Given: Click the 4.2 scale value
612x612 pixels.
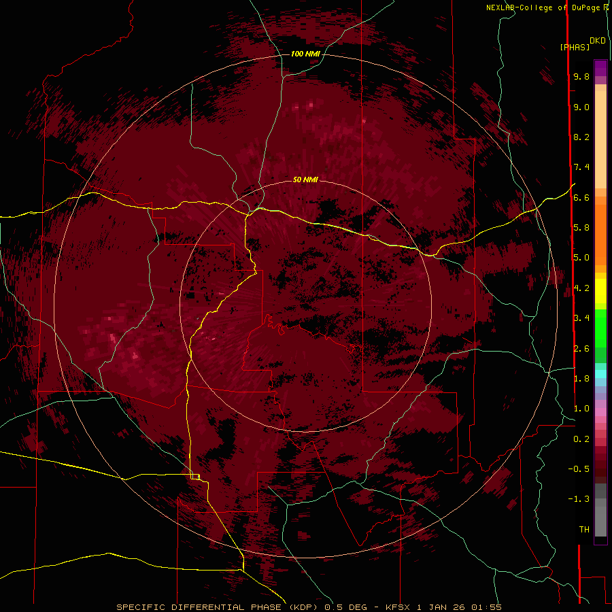Looking at the screenshot, I should tap(581, 288).
